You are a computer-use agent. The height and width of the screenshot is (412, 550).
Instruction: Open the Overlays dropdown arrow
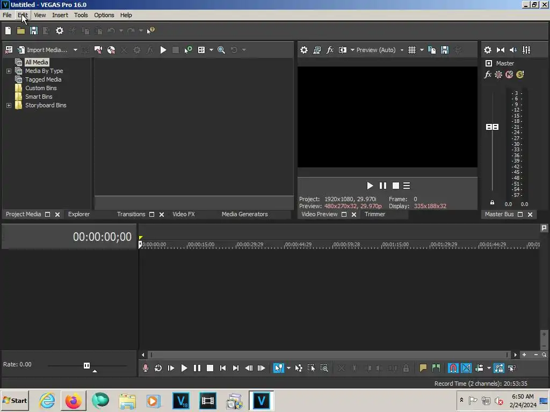422,50
